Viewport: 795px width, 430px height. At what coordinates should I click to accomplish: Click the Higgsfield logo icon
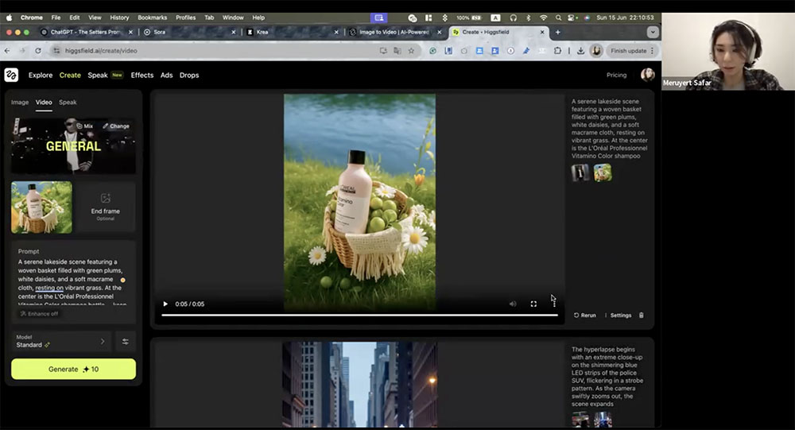point(11,75)
